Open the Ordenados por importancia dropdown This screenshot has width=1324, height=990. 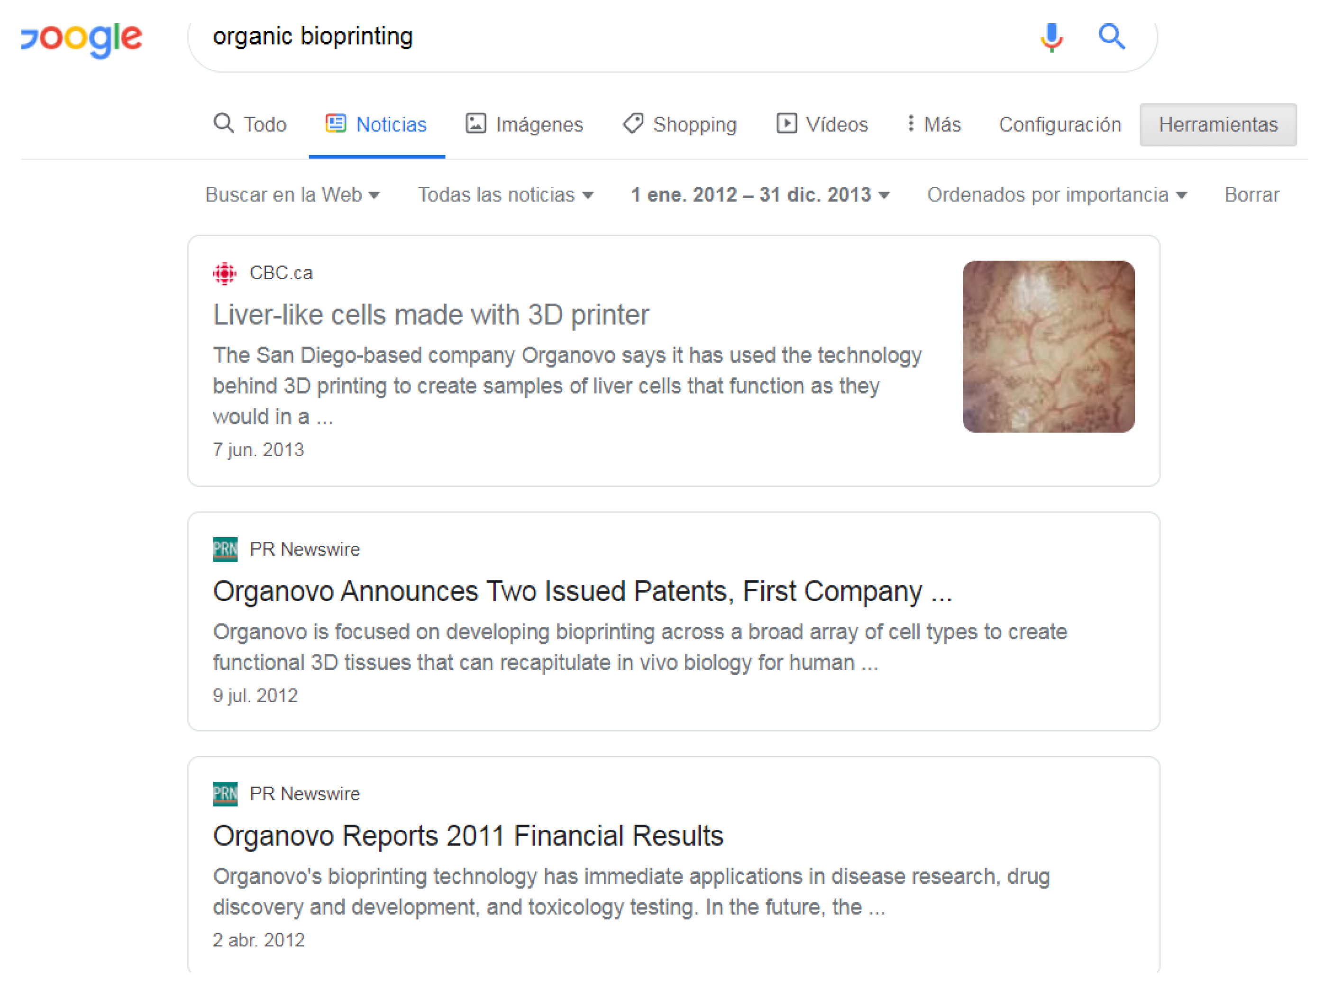click(x=1057, y=194)
